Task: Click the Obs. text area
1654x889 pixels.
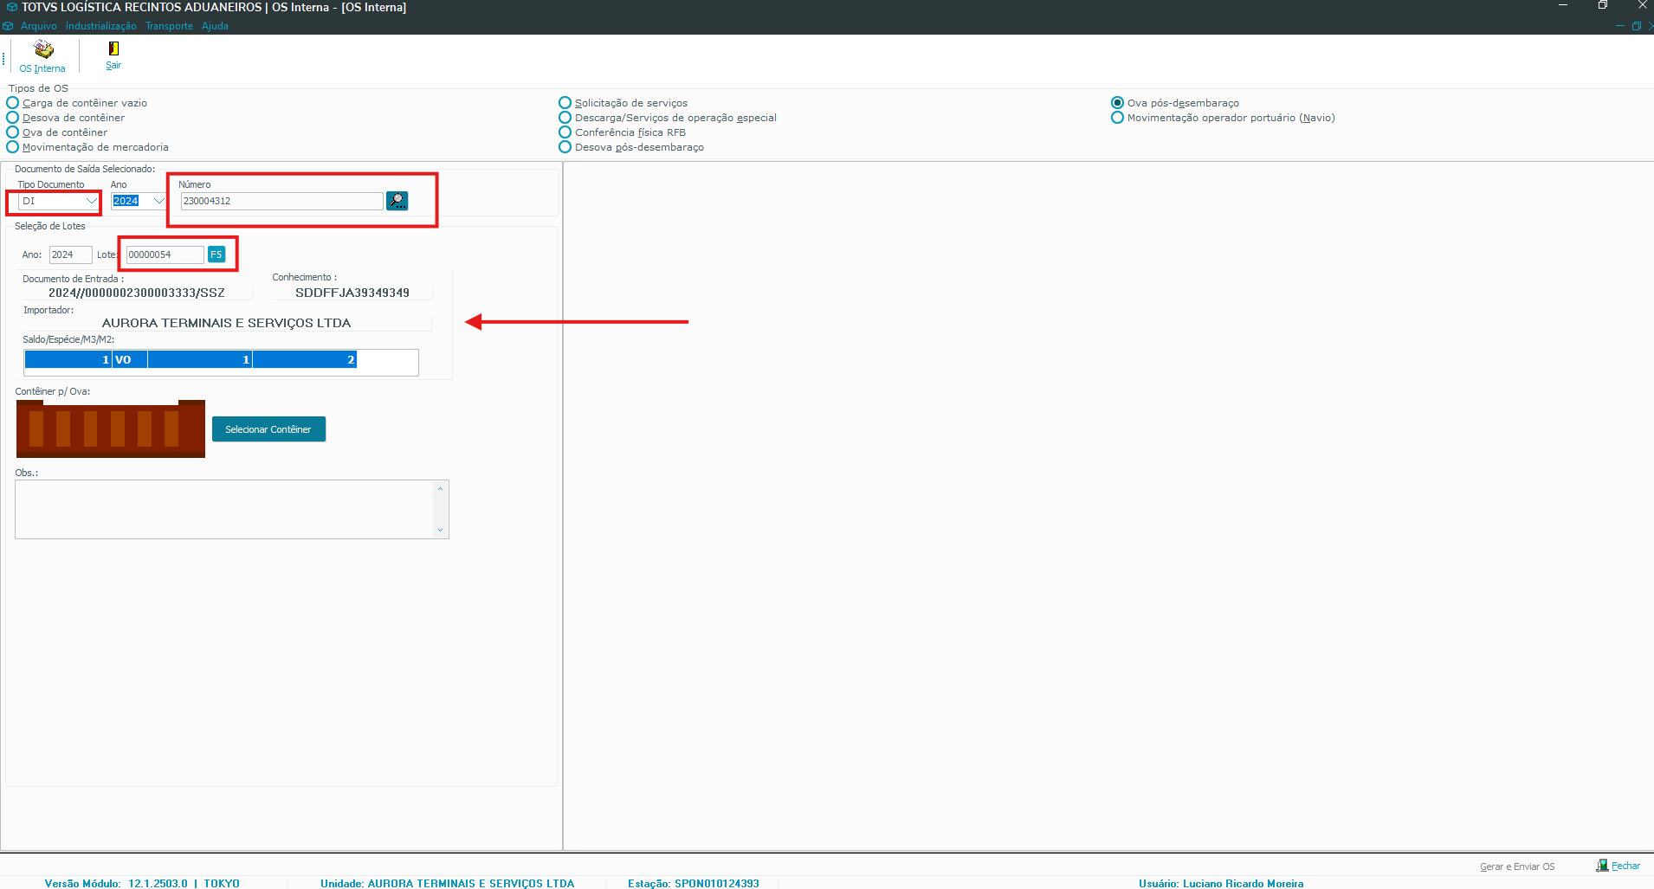Action: [x=225, y=509]
